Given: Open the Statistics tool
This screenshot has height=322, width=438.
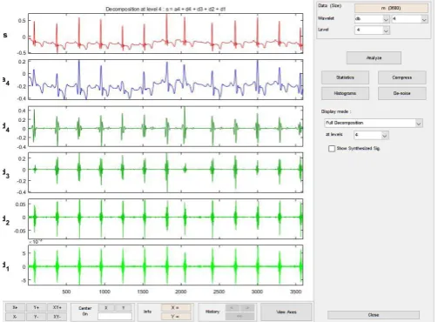Looking at the screenshot, I should [345, 77].
